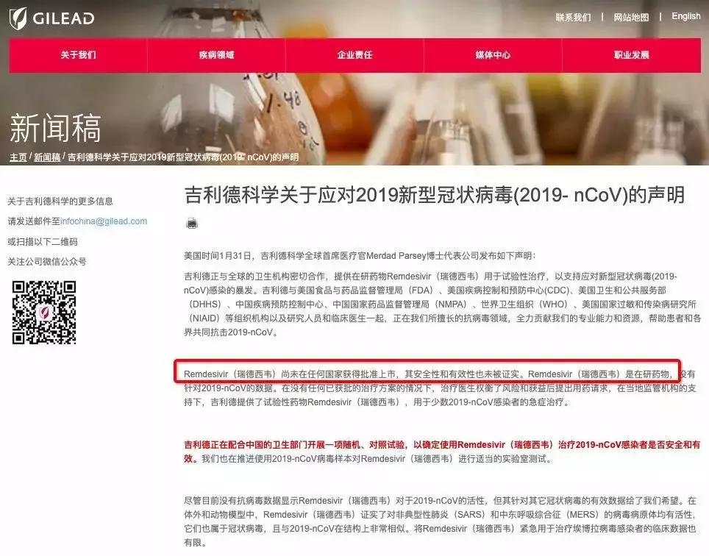The height and width of the screenshot is (556, 709).
Task: Click the Gilead logo
Action: point(51,18)
